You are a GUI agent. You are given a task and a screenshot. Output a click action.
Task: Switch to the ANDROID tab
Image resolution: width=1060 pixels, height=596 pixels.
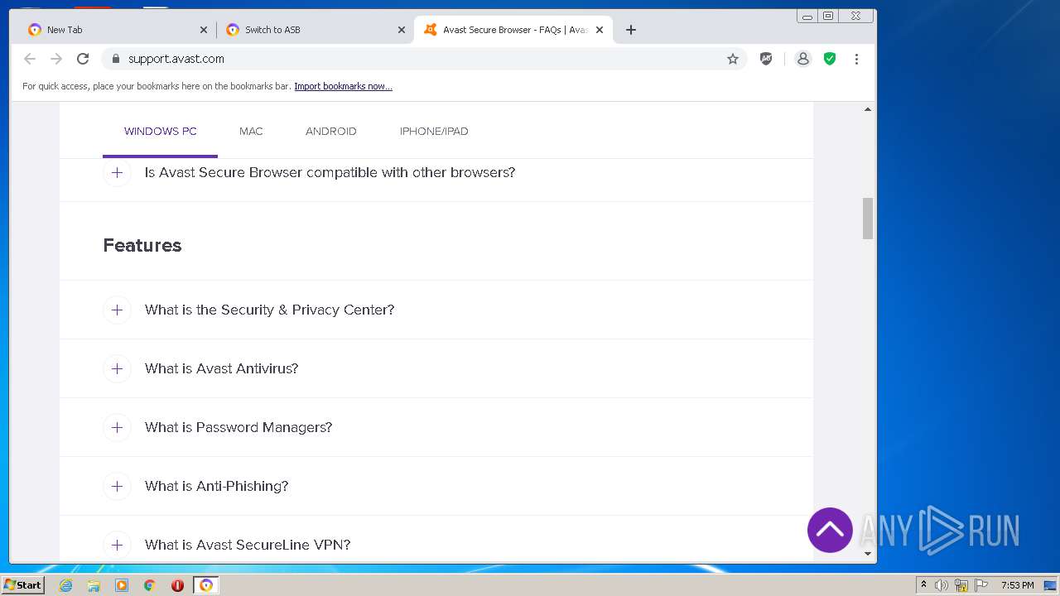(331, 131)
